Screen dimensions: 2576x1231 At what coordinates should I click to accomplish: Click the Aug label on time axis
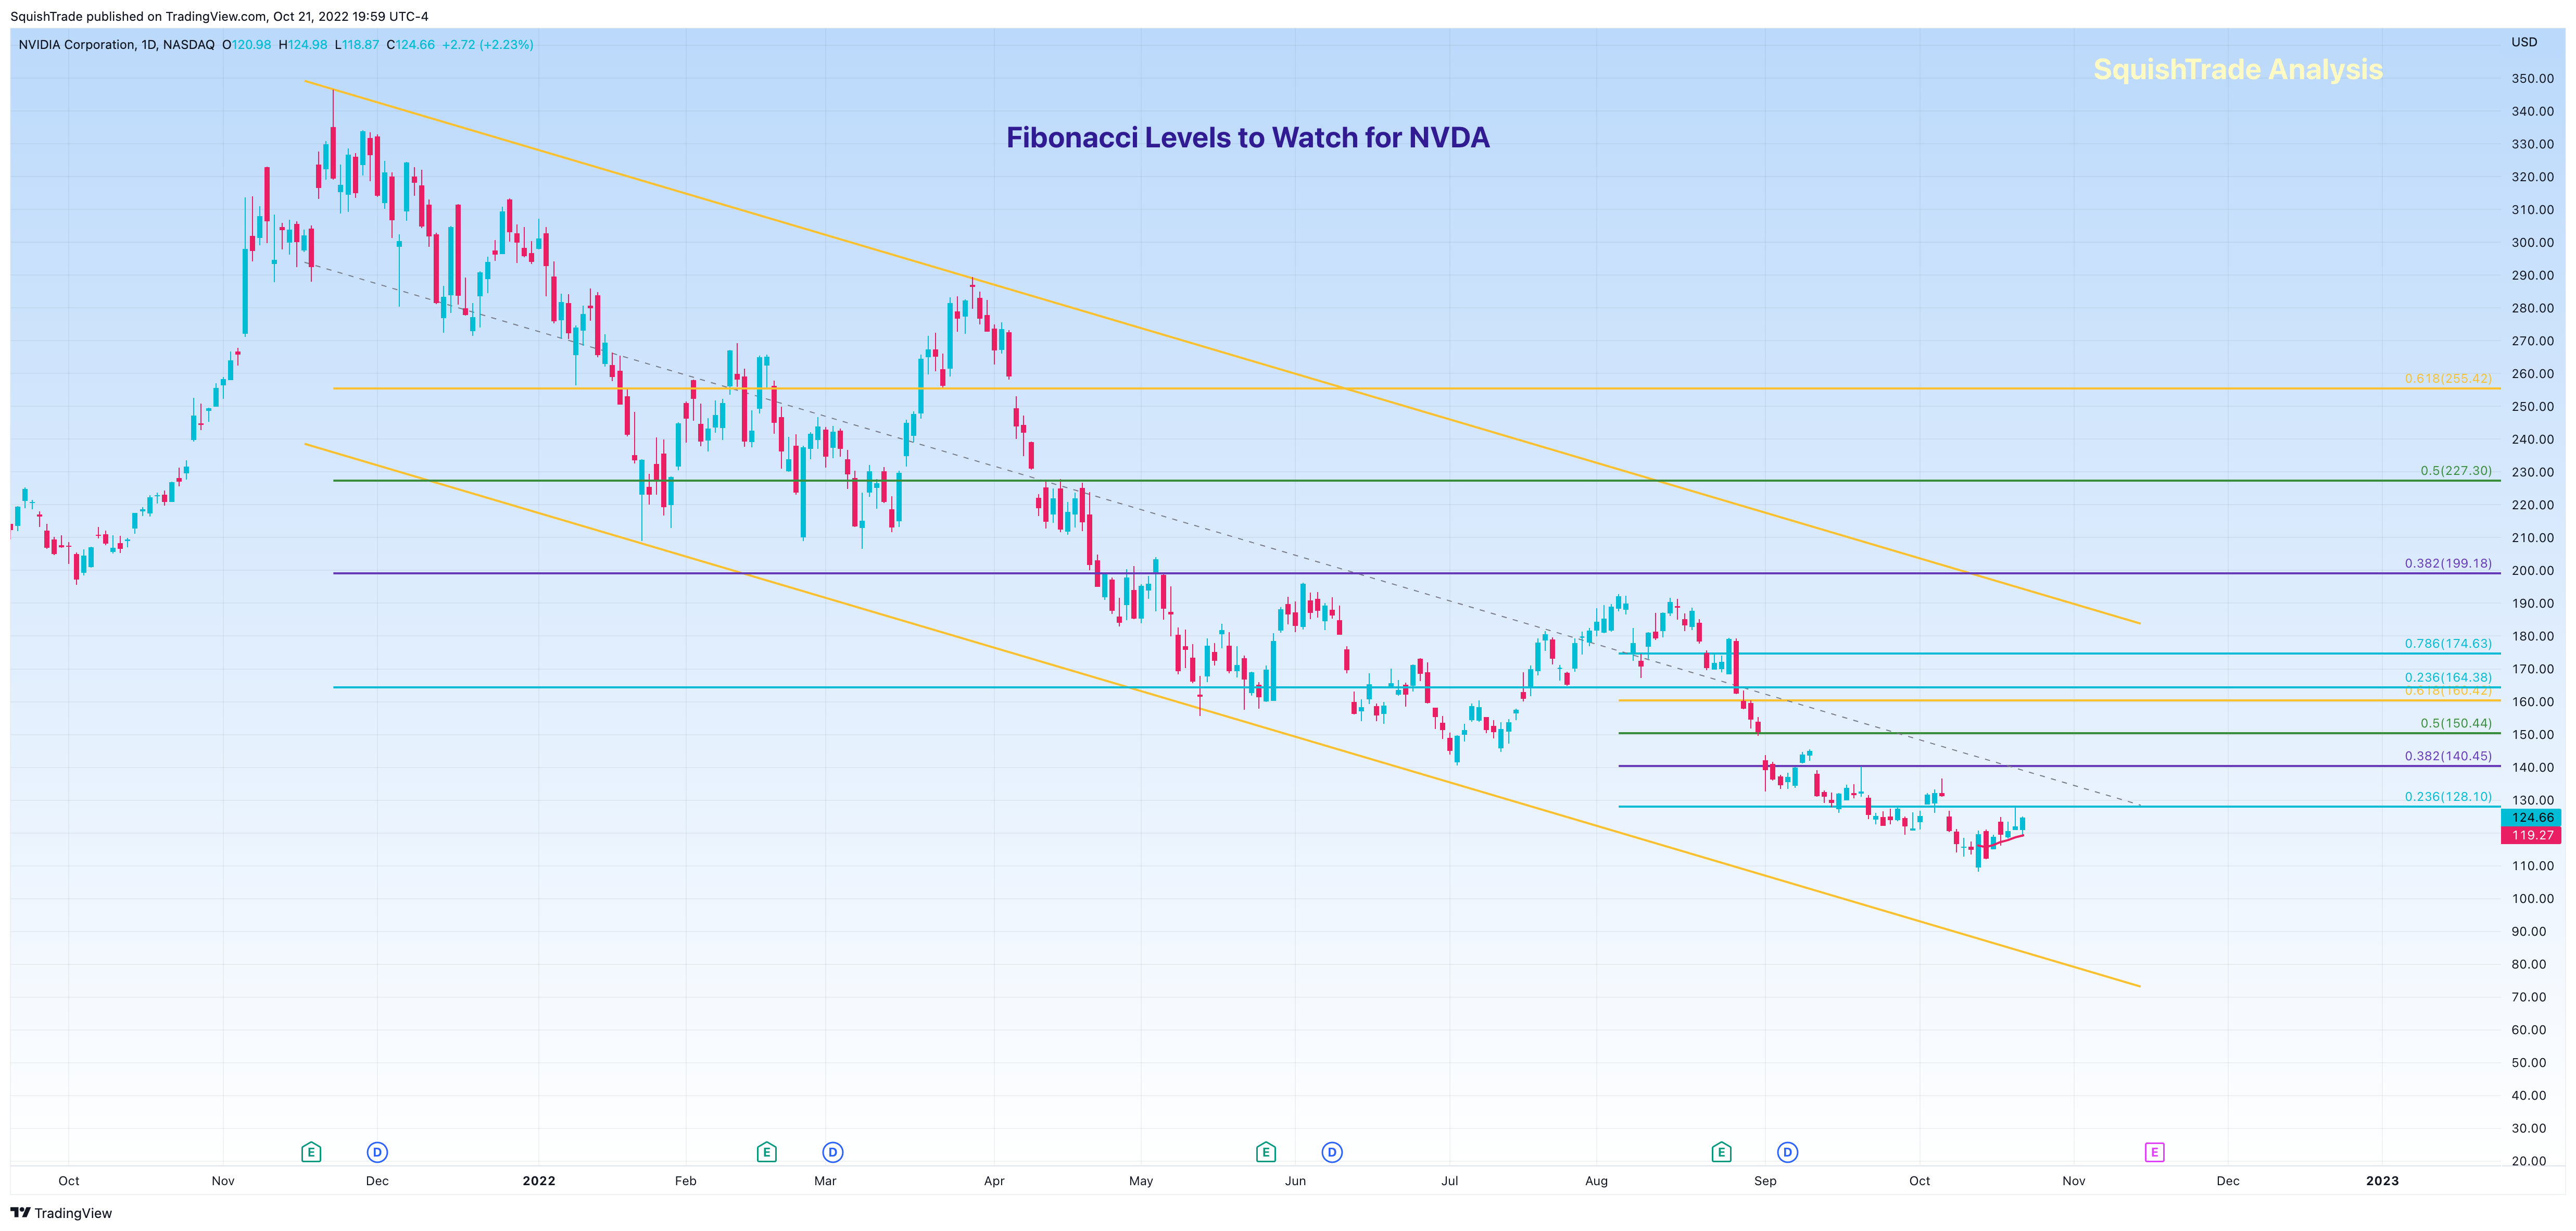coord(1596,1180)
